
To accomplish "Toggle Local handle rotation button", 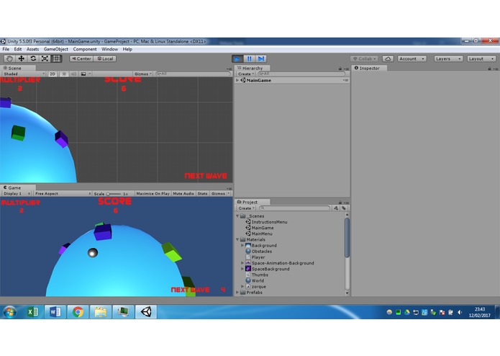I will [x=105, y=59].
